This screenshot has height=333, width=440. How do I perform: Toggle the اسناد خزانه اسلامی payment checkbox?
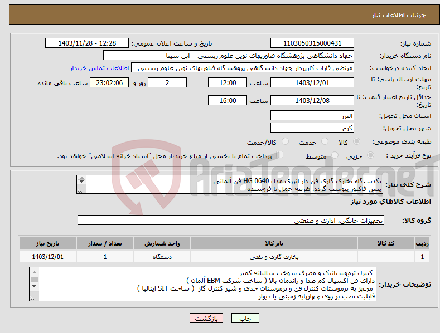[x=279, y=154]
